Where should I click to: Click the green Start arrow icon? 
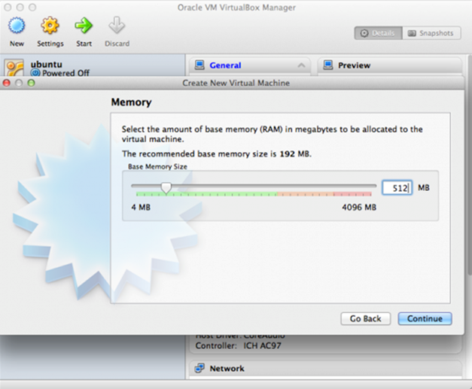pyautogui.click(x=84, y=26)
